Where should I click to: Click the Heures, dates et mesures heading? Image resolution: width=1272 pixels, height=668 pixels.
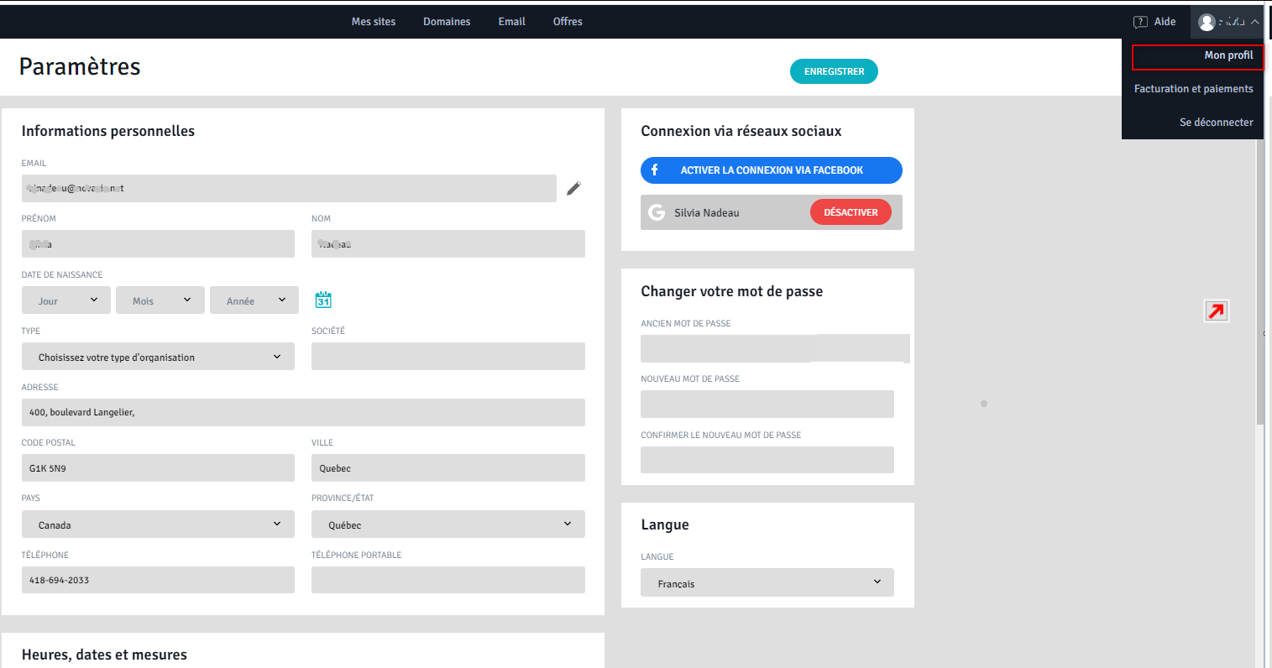(x=104, y=655)
